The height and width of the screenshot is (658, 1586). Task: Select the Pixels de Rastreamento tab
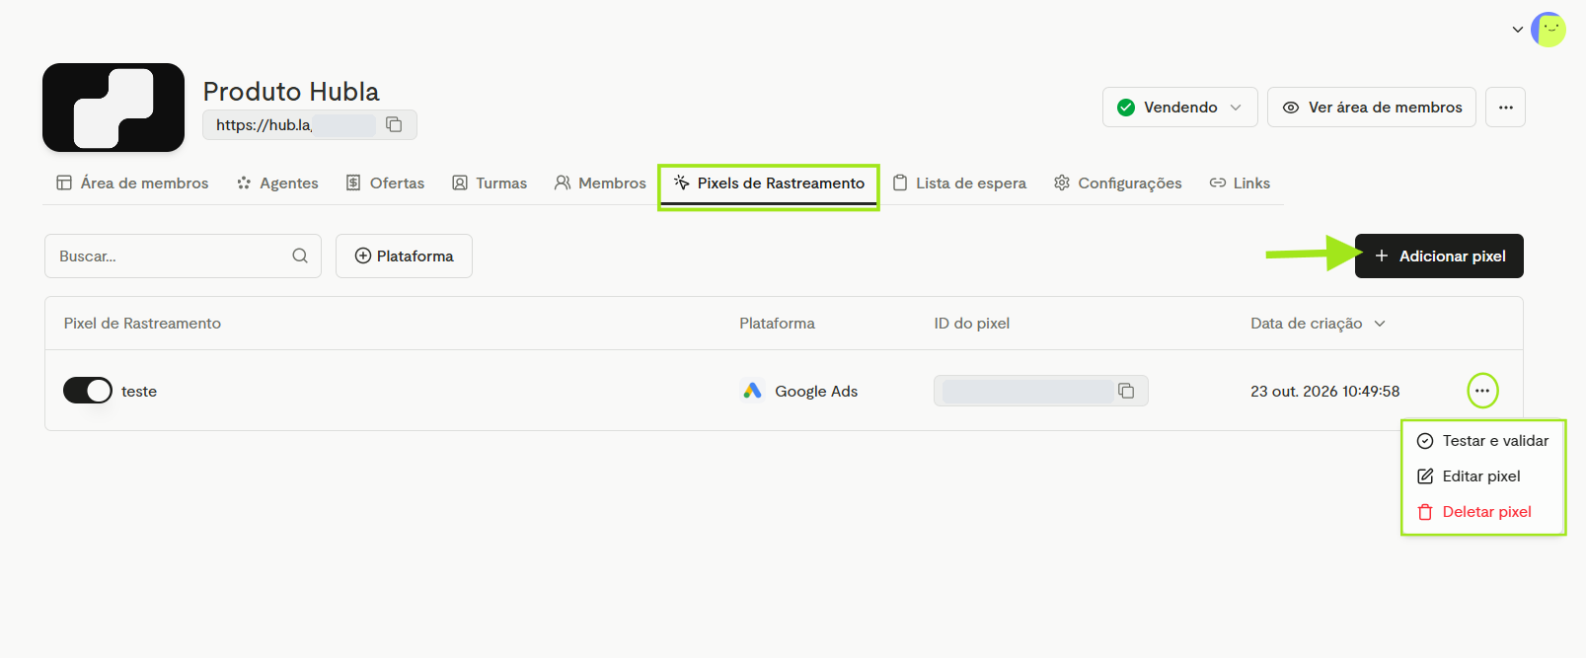coord(769,183)
